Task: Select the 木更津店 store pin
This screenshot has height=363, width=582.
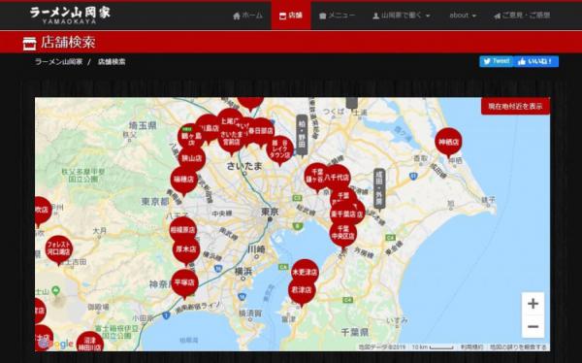Action: click(x=305, y=272)
